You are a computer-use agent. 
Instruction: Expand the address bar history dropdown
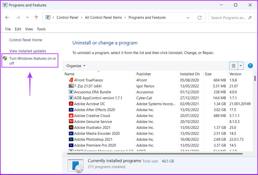188,18
